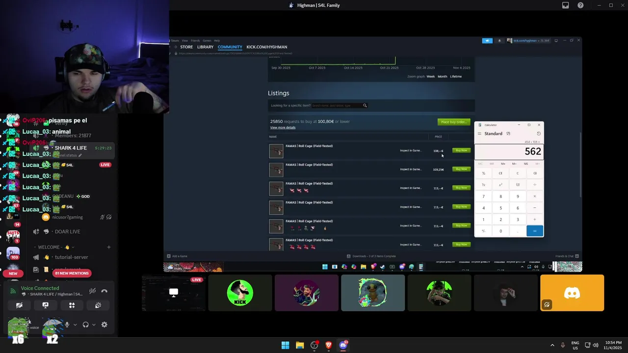Click the Calculator equals button
The height and width of the screenshot is (353, 628).
535,231
